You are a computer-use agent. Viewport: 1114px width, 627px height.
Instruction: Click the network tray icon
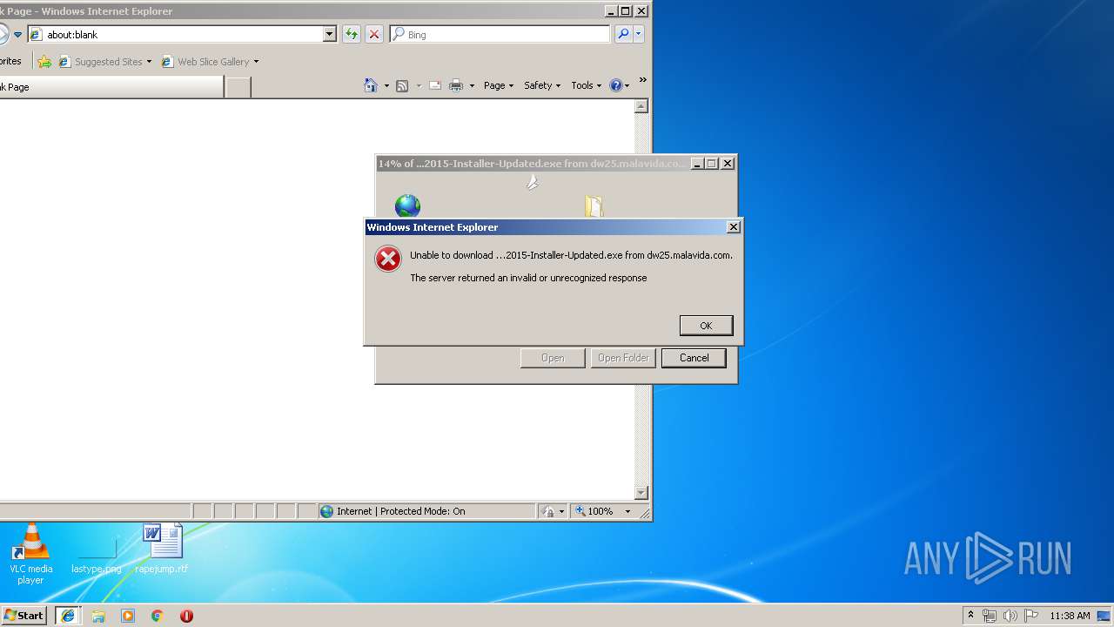pyautogui.click(x=990, y=616)
